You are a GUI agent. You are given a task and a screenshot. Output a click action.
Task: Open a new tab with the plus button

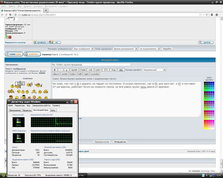click(x=46, y=10)
